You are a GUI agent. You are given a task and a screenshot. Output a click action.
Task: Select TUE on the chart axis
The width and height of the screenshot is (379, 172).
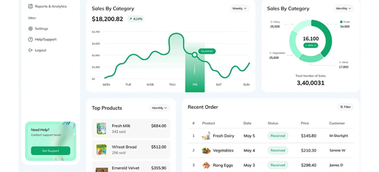point(128,85)
